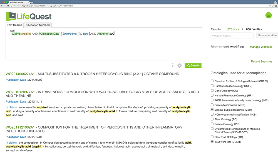
Task: Click In claims link for WO2011121062A1
Action: [11, 142]
